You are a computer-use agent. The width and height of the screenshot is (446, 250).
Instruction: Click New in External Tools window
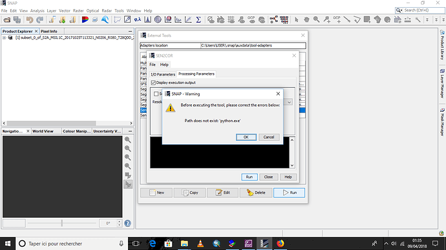156,193
